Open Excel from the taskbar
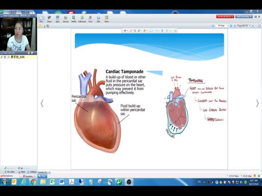The width and height of the screenshot is (262, 196). tap(52, 182)
